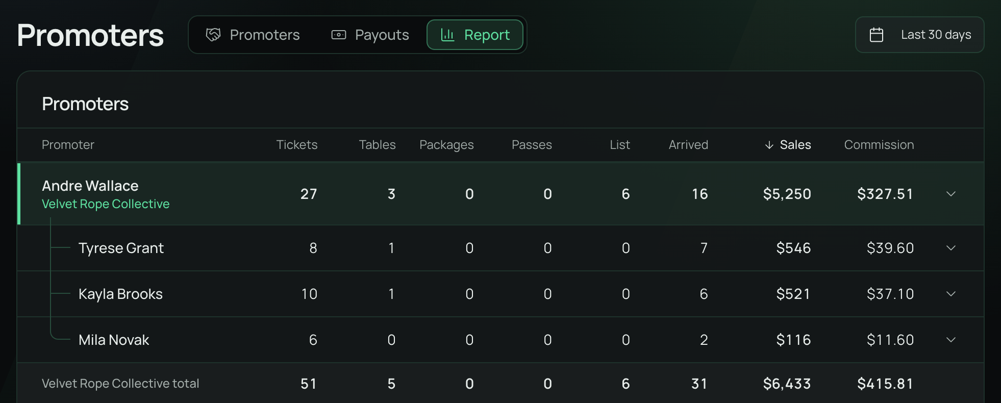Click Kayla Brooks's $37.10 commission
The height and width of the screenshot is (403, 1001).
coord(890,294)
